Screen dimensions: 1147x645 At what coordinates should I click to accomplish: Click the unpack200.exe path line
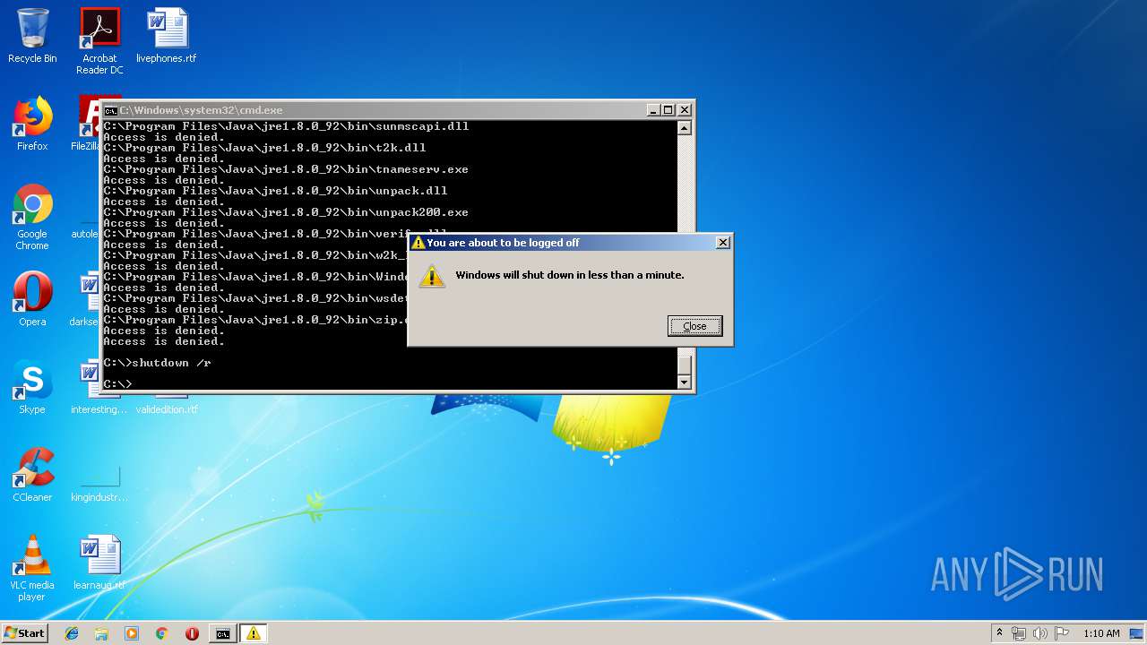286,212
